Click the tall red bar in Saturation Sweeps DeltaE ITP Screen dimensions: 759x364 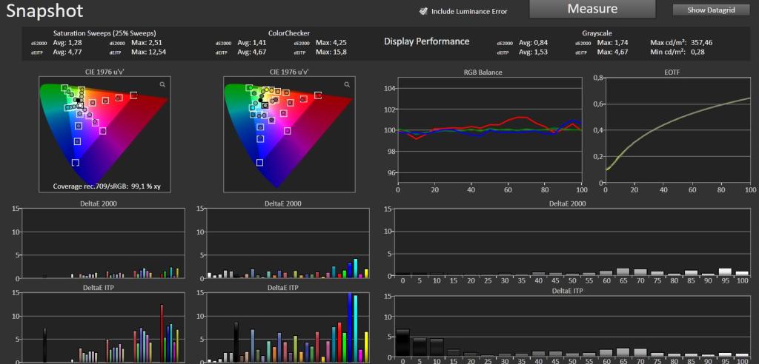[x=162, y=333]
